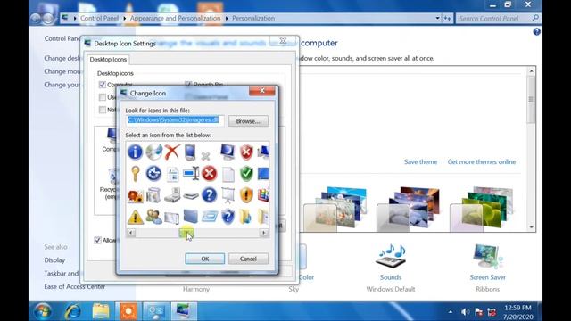Cancel the Change Icon dialog
This screenshot has width=571, height=321.
[x=248, y=259]
